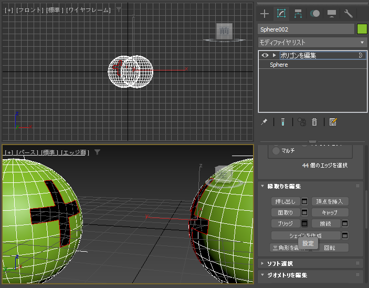Click the ViewCube in perspective viewport
The width and height of the screenshot is (369, 288).
point(223,174)
